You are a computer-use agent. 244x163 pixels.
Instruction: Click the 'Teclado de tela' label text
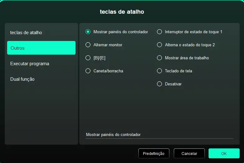pyautogui.click(x=178, y=71)
